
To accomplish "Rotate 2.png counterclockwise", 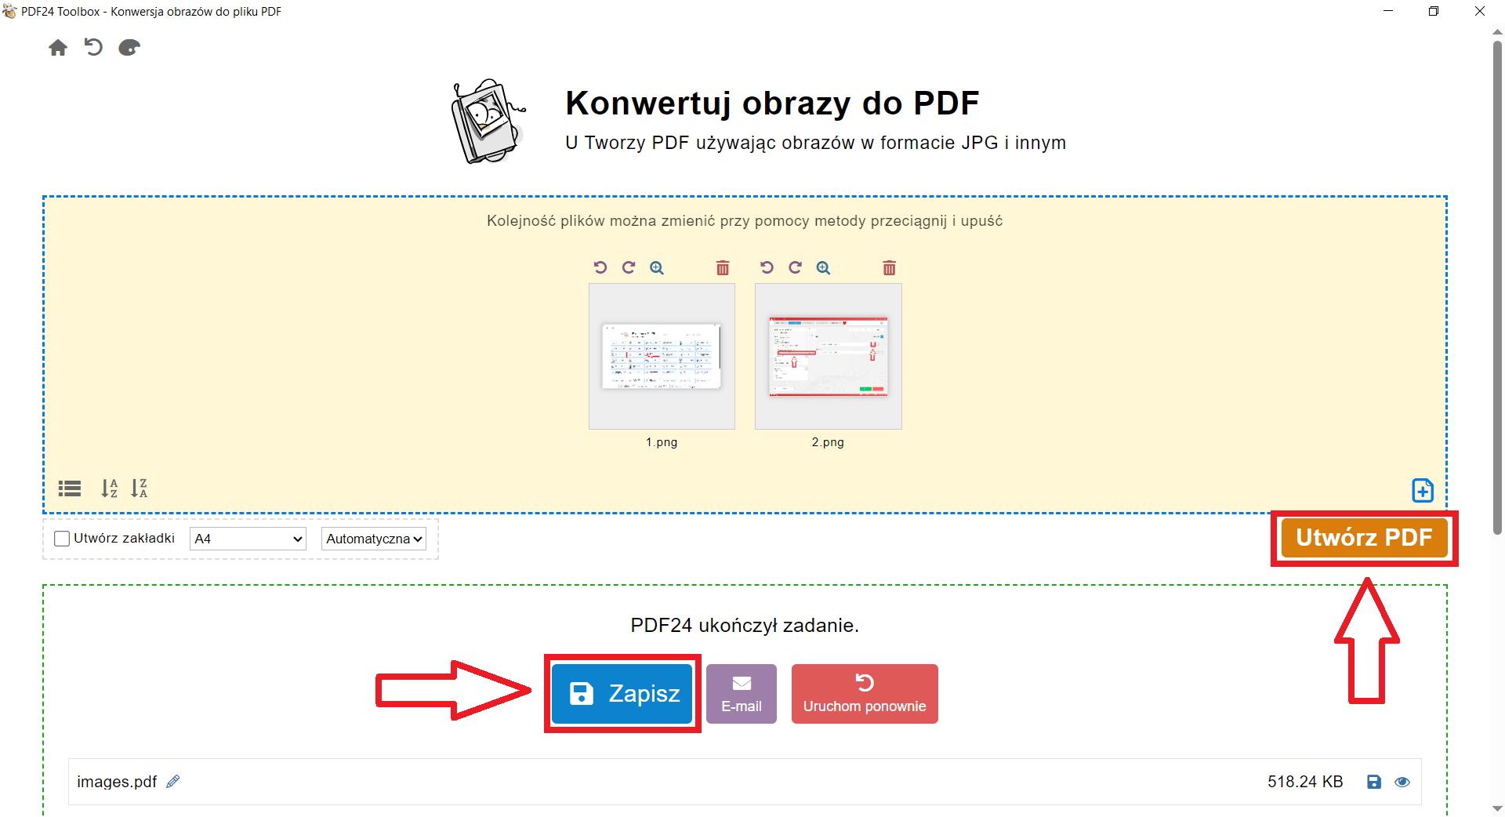I will (x=767, y=267).
